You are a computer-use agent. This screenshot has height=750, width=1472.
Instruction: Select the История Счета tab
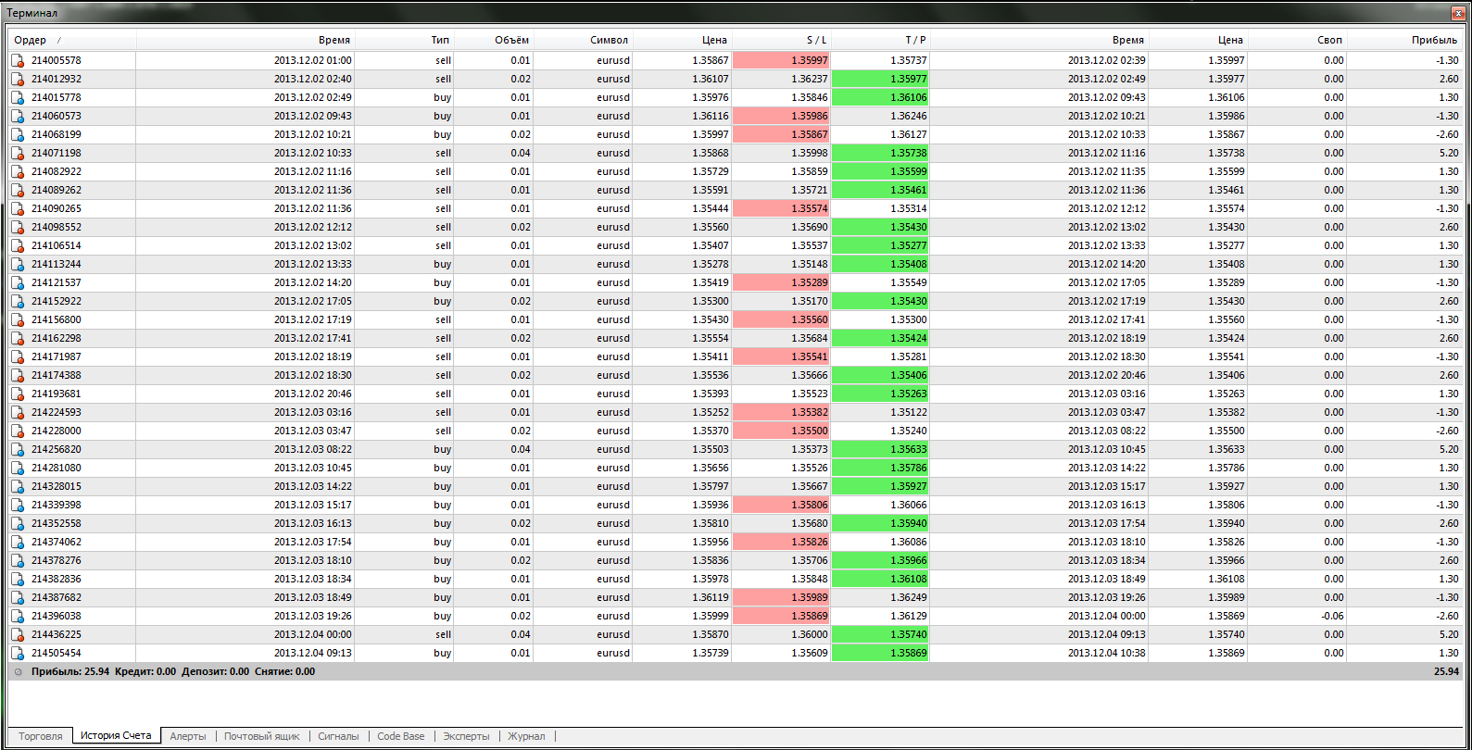pyautogui.click(x=116, y=735)
